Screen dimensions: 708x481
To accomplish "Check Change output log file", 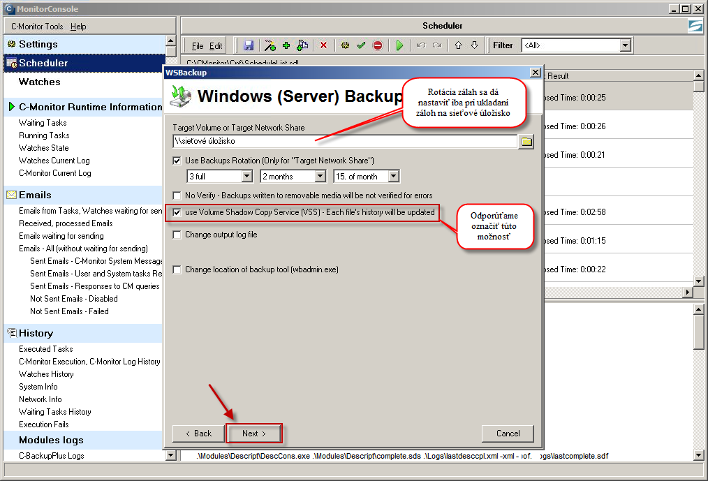I will (x=177, y=235).
